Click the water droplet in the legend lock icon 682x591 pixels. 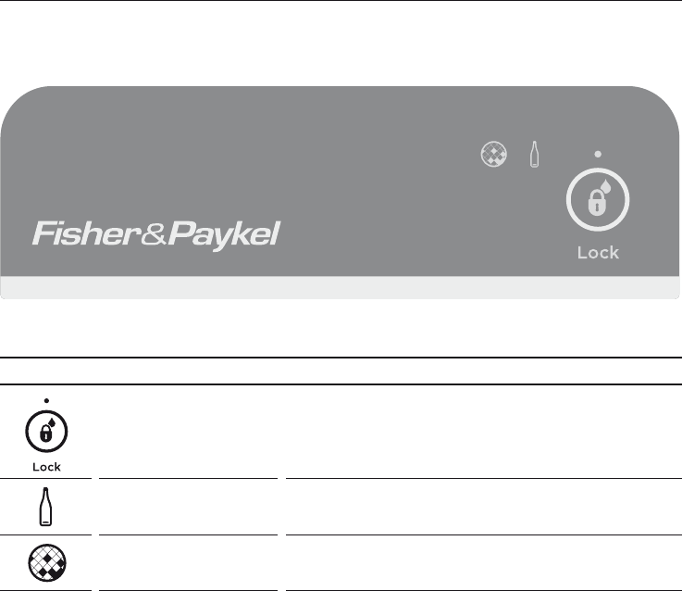coord(52,424)
